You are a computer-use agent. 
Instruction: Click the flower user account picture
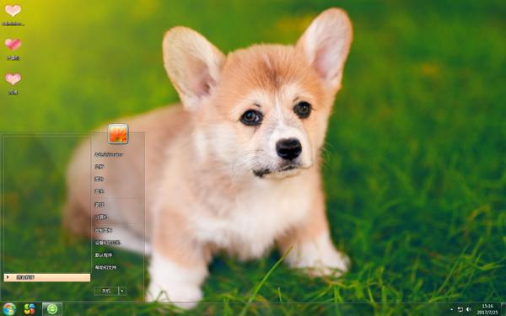pyautogui.click(x=118, y=133)
